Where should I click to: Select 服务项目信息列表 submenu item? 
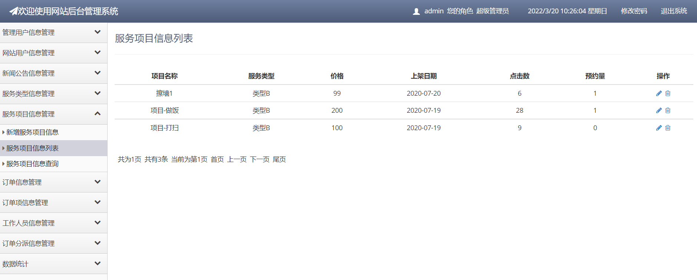coord(32,148)
